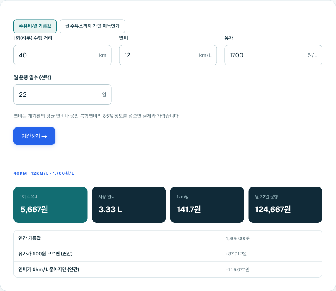Image resolution: width=336 pixels, height=291 pixels.
Task: Click the 사용 연료 3.33 L card
Action: (129, 205)
